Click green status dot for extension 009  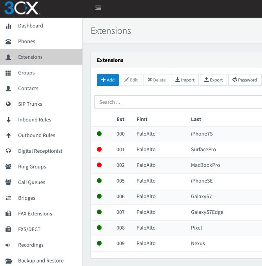click(x=99, y=243)
